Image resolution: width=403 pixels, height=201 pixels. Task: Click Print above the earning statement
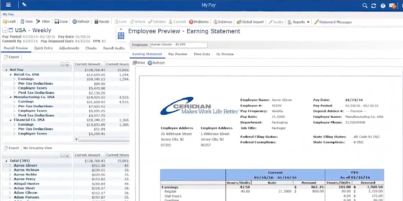point(139,63)
